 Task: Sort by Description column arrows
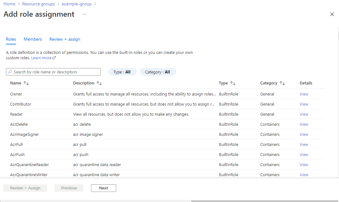pyautogui.click(x=99, y=83)
